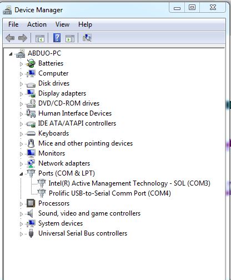The width and height of the screenshot is (231, 280).
Task: Select the Ports (COM & LPT) label
Action: pos(67,173)
